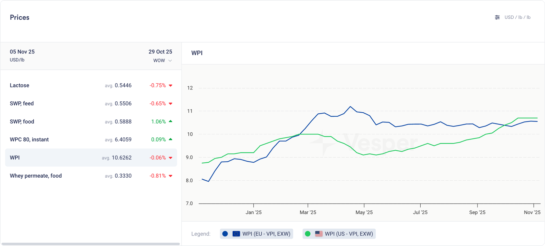545x246 pixels.
Task: Click the unit settings sliders icon
Action: point(497,17)
